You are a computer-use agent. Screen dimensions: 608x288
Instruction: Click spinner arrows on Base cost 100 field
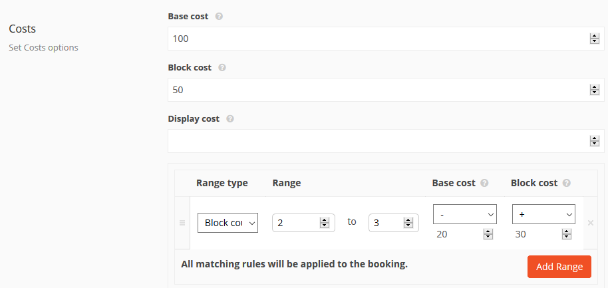pyautogui.click(x=595, y=39)
